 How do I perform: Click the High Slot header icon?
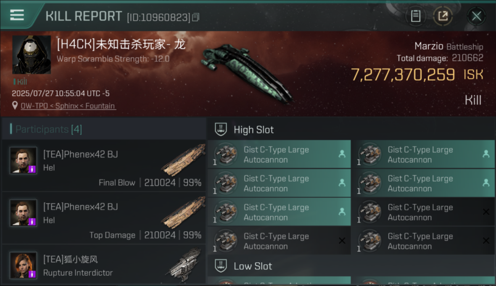click(221, 129)
